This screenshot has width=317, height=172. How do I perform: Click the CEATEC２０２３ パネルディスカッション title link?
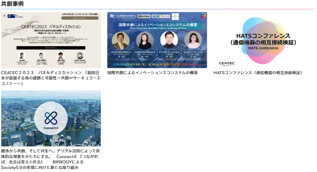(50, 78)
